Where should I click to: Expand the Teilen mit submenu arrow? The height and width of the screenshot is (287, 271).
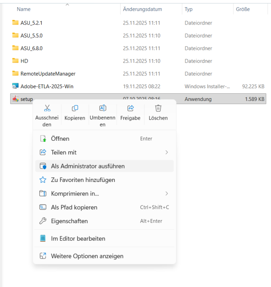[167, 153]
